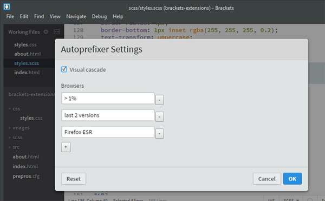Focus the '> 1%' browser input field

(108, 98)
